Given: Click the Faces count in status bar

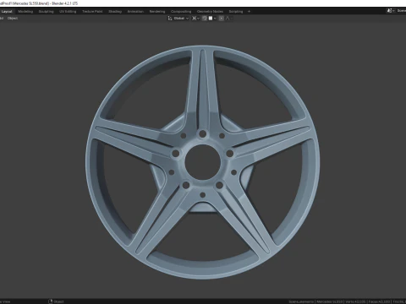Looking at the screenshot, I should point(379,301).
